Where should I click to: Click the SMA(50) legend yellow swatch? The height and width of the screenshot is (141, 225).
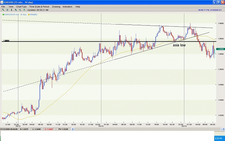29,15
